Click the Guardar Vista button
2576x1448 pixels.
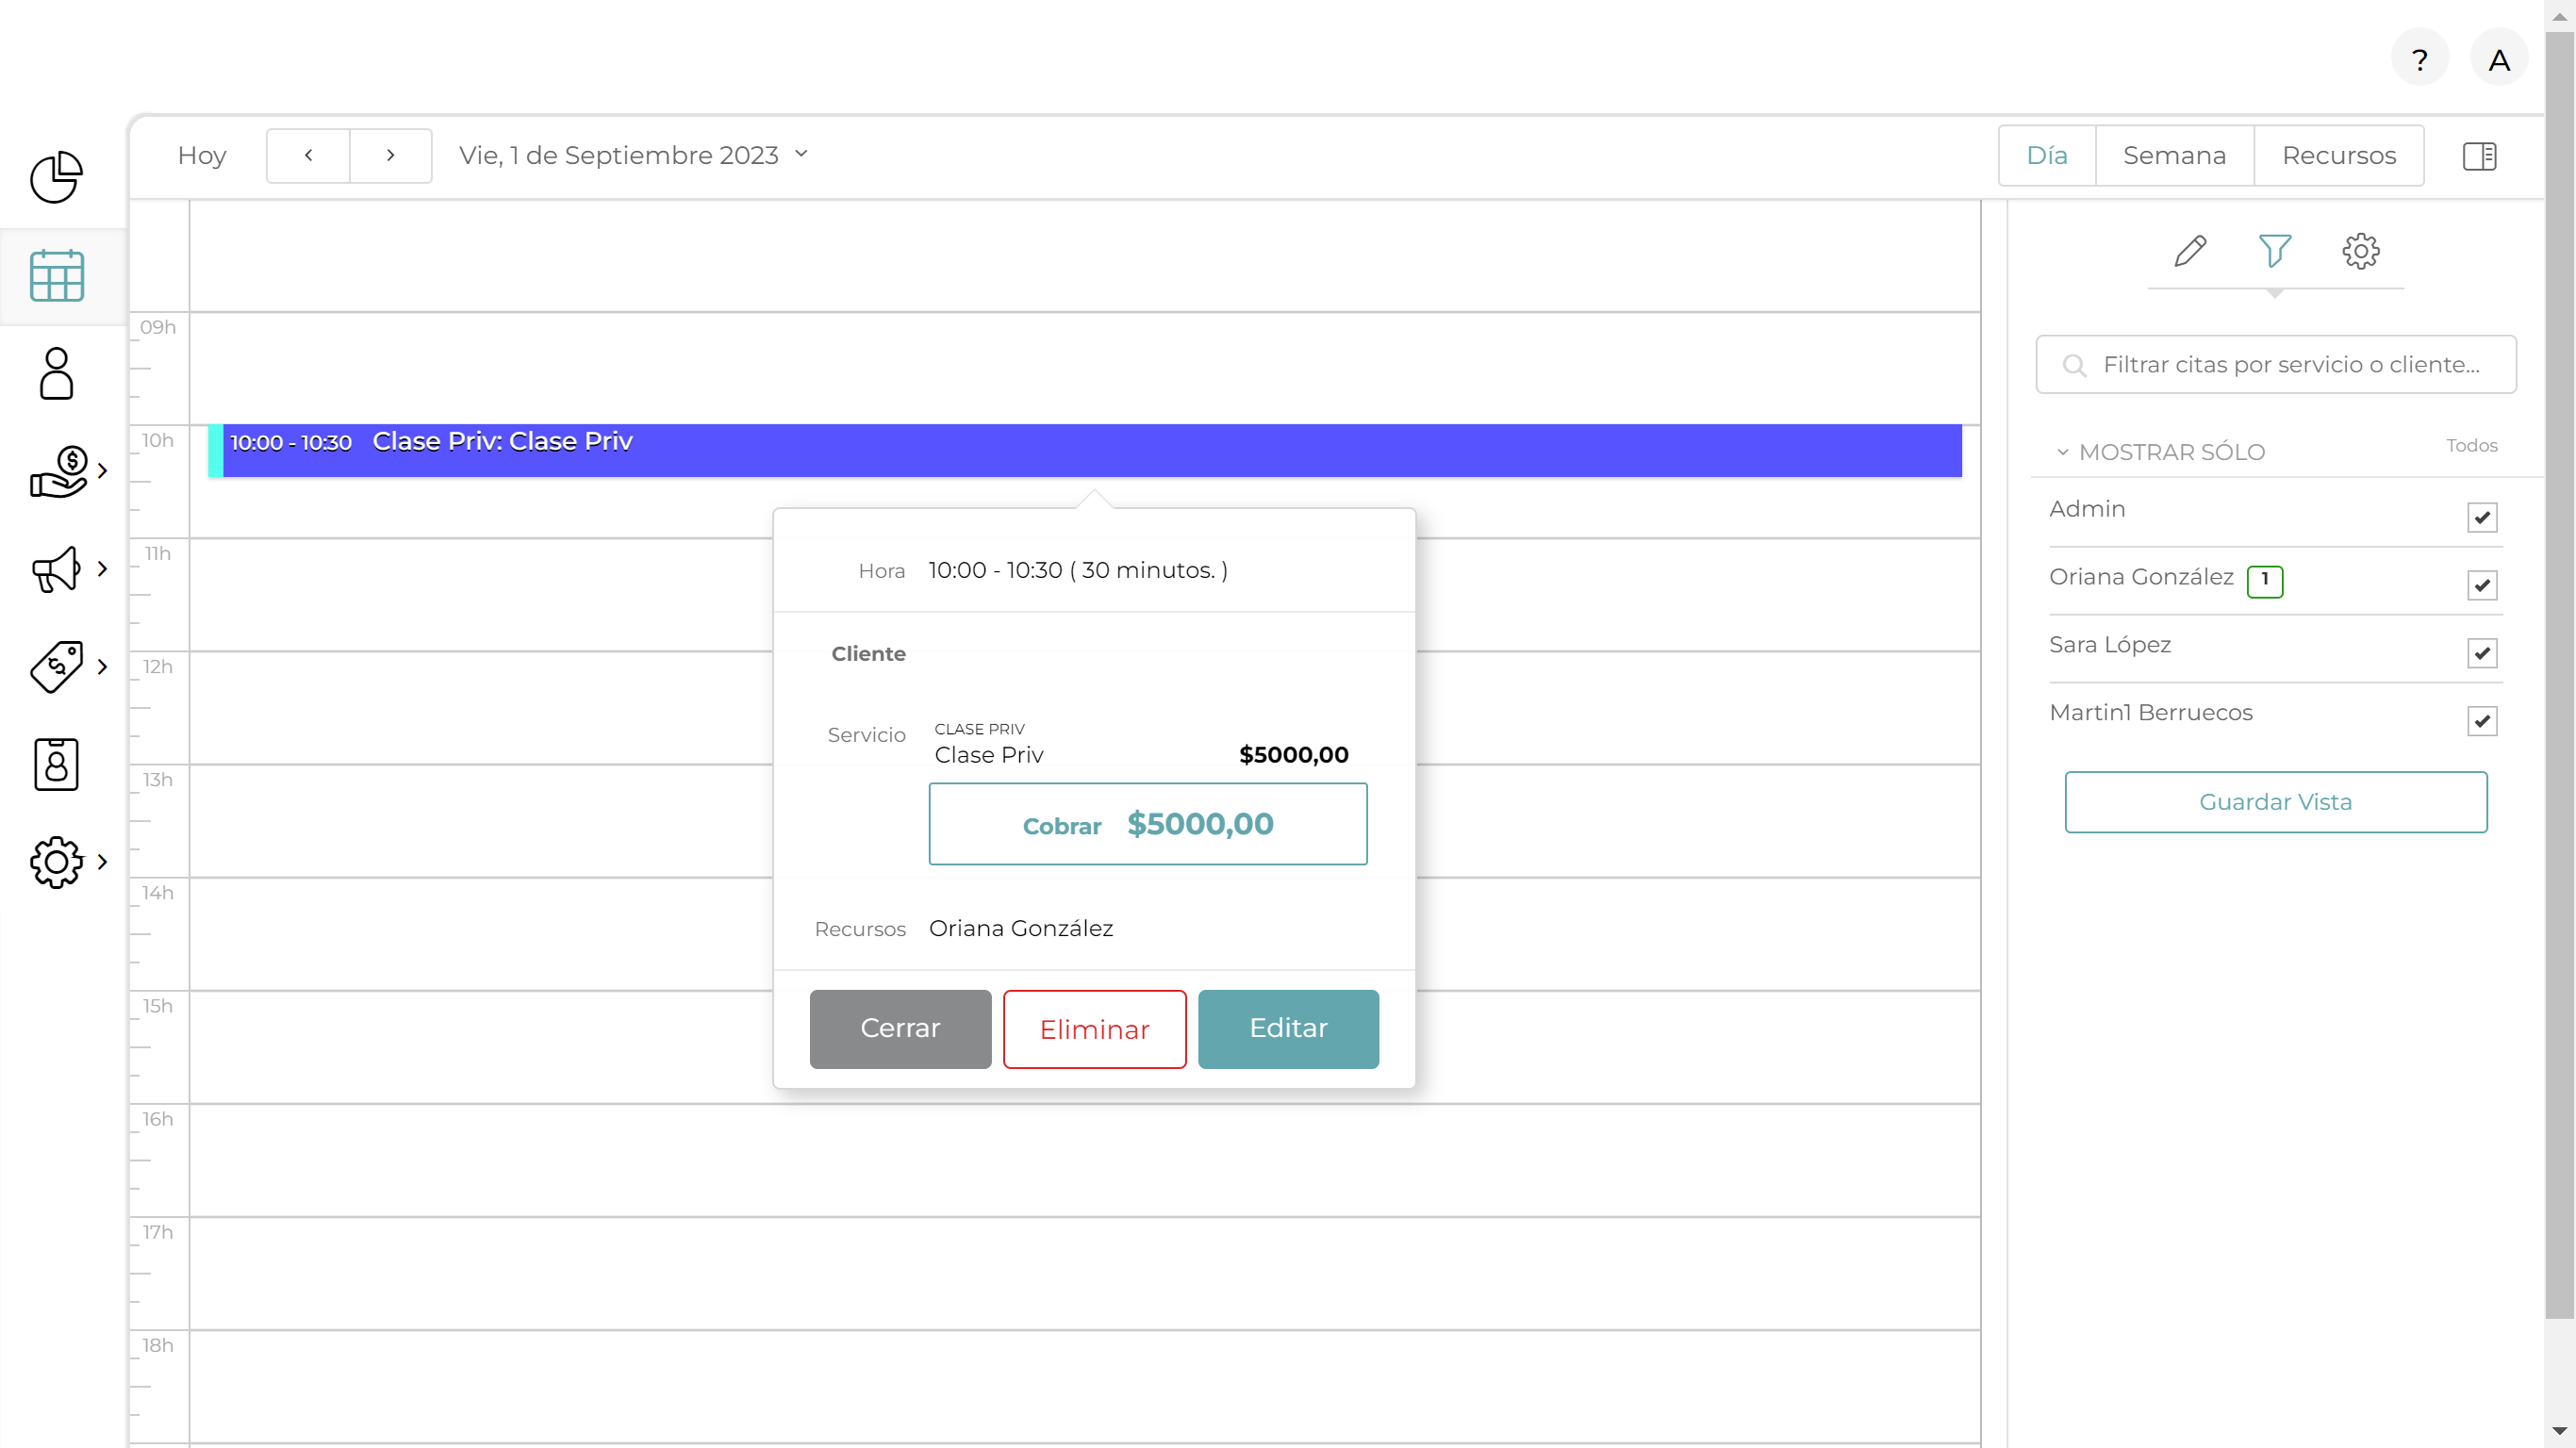2276,802
